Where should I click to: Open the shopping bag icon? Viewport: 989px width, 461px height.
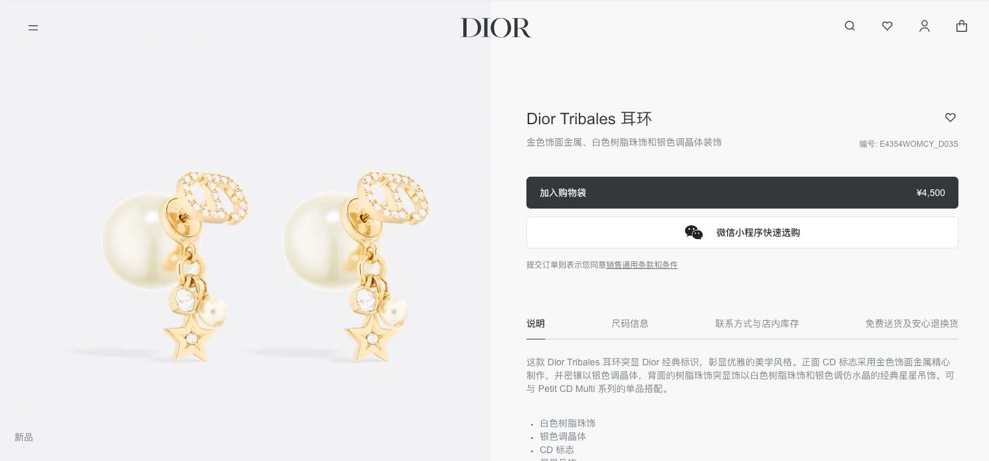point(961,26)
